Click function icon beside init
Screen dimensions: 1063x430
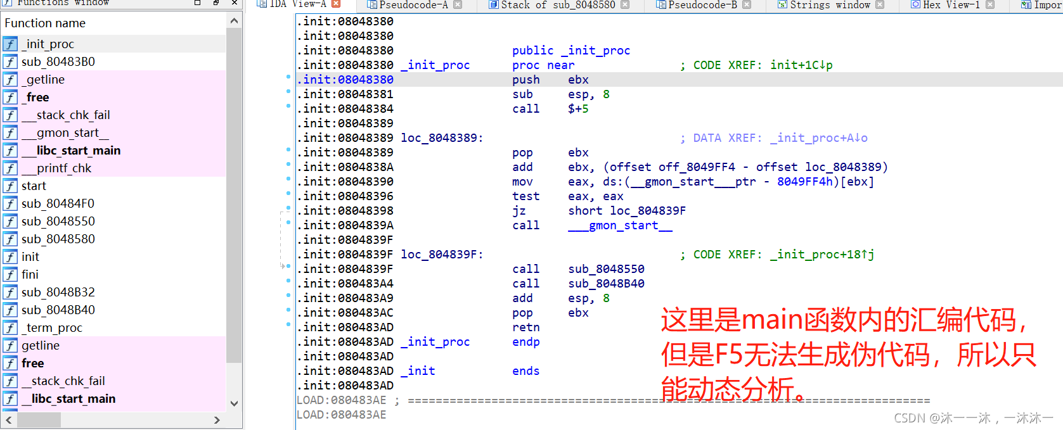coord(10,256)
